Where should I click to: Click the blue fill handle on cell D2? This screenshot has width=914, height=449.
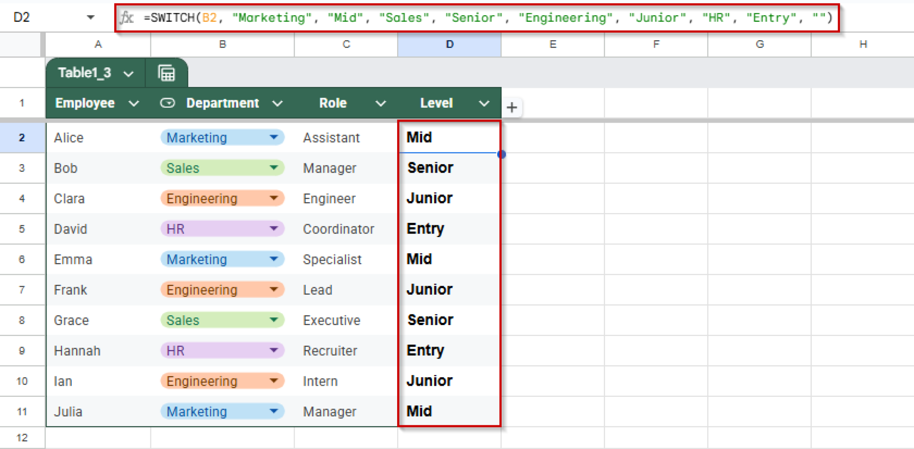pyautogui.click(x=501, y=154)
